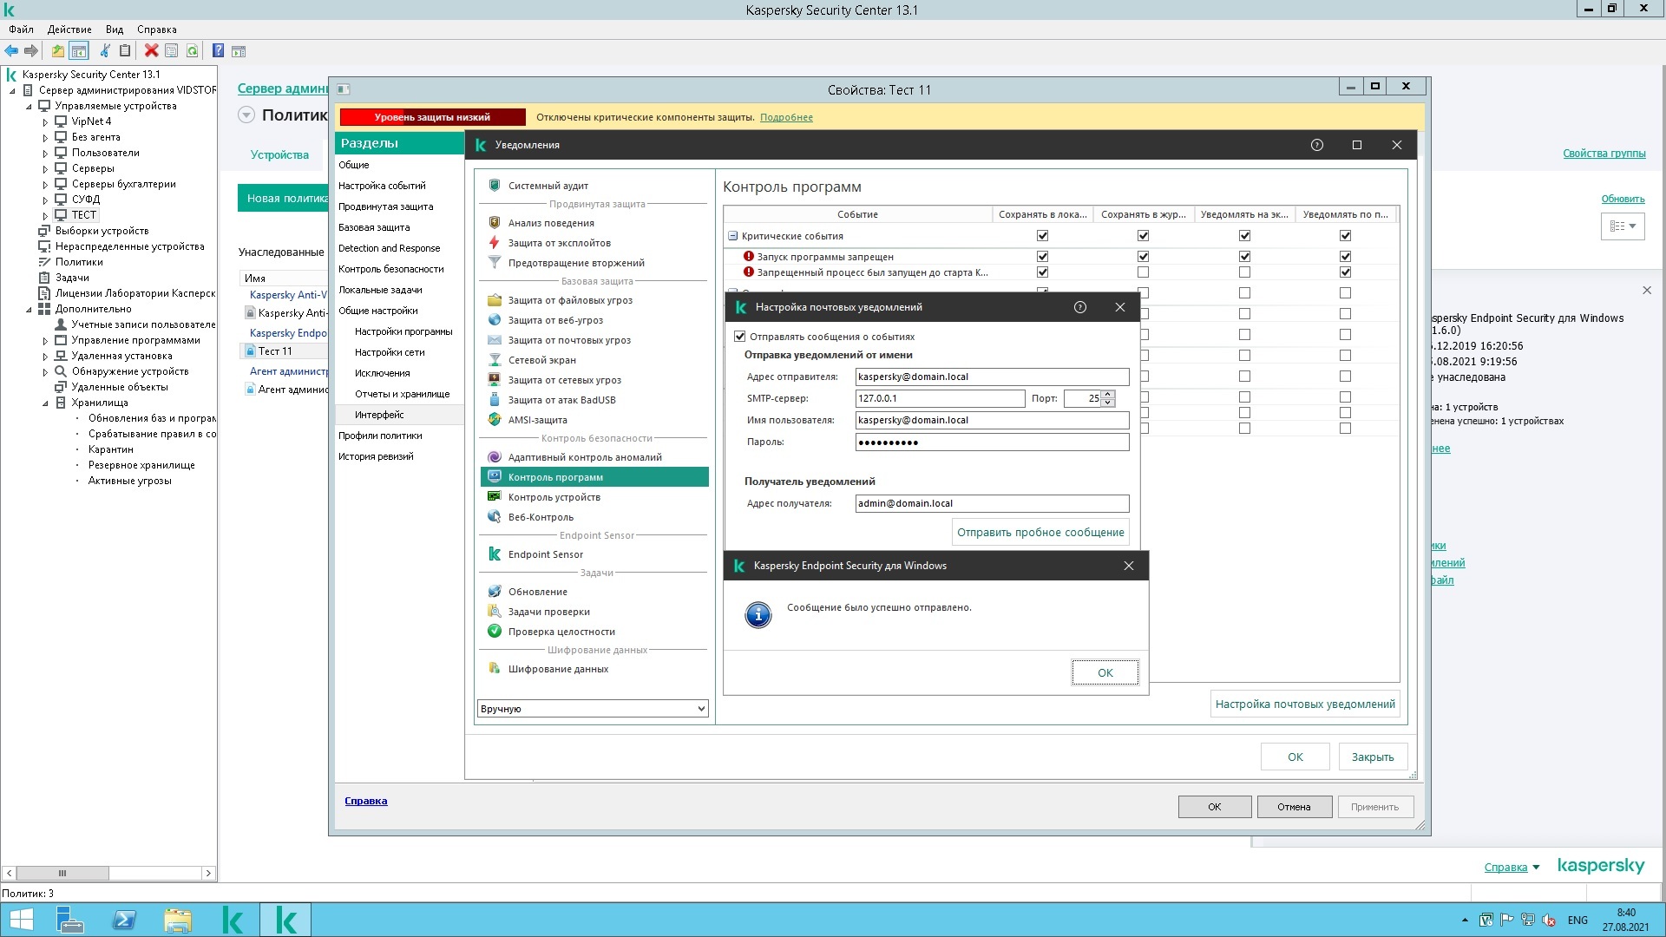Uncheck Отправлять сообщения о событиях checkbox
1666x937 pixels.
click(740, 337)
